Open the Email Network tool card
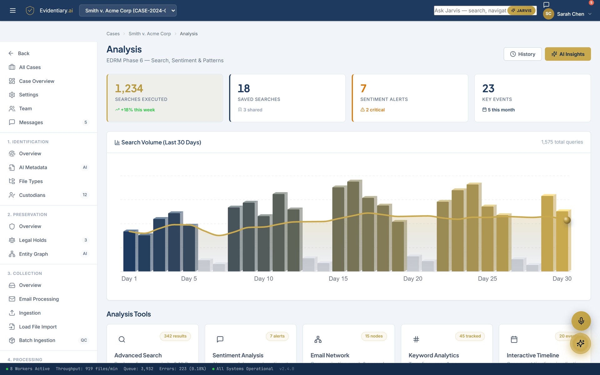This screenshot has height=375, width=600. pyautogui.click(x=349, y=344)
